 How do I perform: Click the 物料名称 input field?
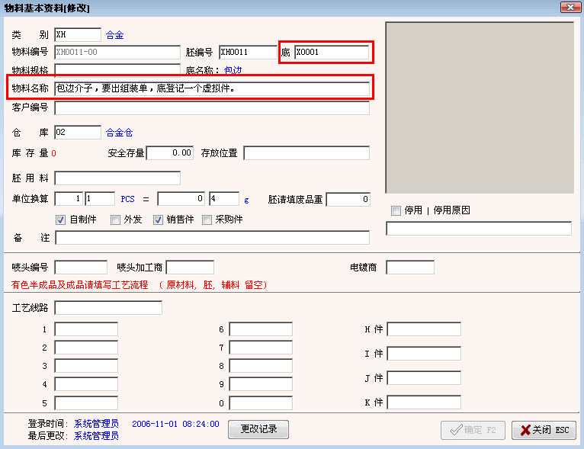click(x=212, y=88)
